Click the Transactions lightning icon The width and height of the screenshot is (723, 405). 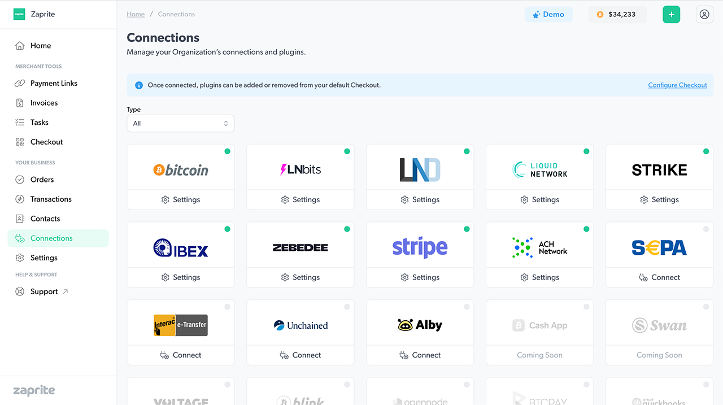(20, 199)
